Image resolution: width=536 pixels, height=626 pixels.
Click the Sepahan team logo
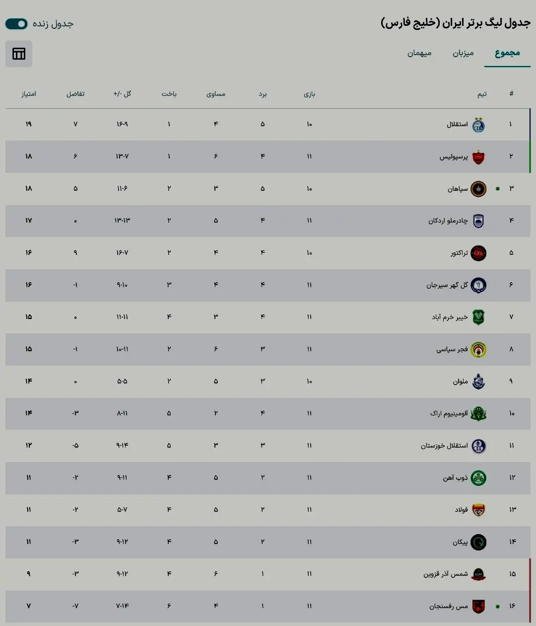(x=478, y=189)
